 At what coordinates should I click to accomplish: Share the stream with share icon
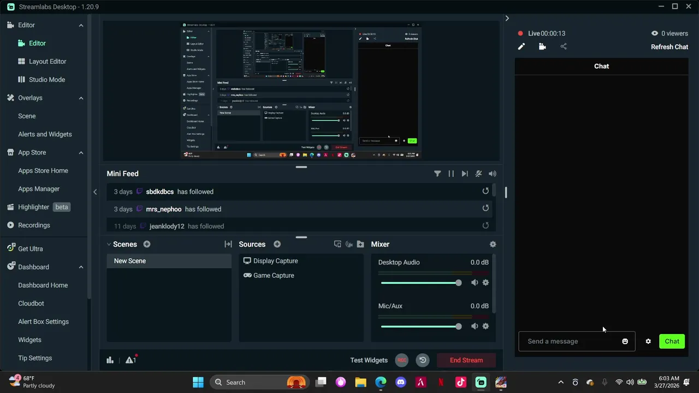(x=564, y=47)
